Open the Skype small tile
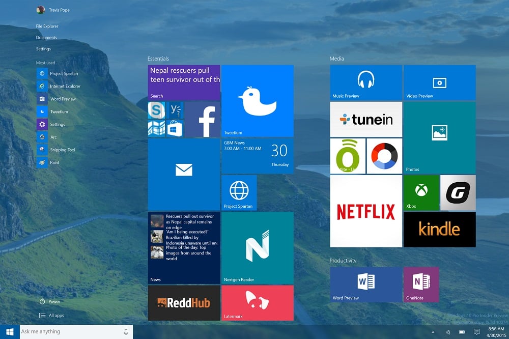The image size is (509, 339). [156, 110]
